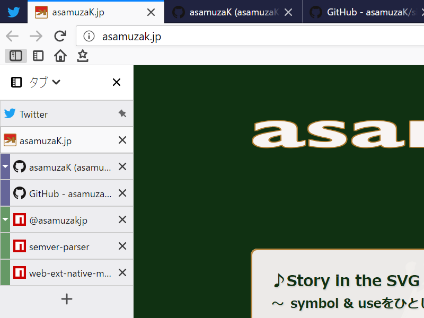Add a new tab with plus button
This screenshot has width=424, height=318.
(x=67, y=299)
